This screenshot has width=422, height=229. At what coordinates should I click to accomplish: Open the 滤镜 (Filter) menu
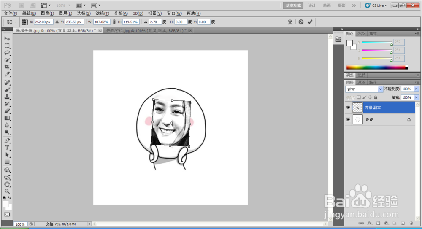pos(102,13)
